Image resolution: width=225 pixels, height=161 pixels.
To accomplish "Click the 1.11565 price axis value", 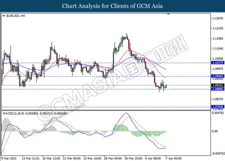I will coord(218,38).
